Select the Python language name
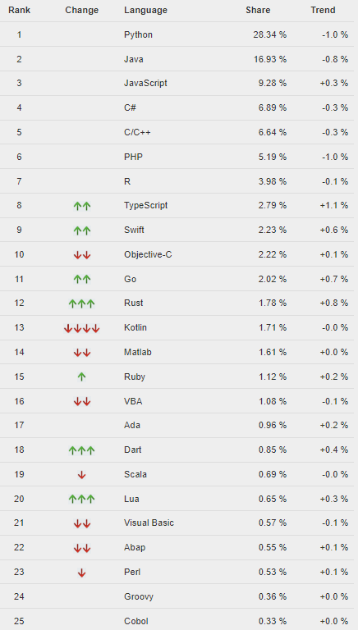The image size is (358, 630). (138, 35)
